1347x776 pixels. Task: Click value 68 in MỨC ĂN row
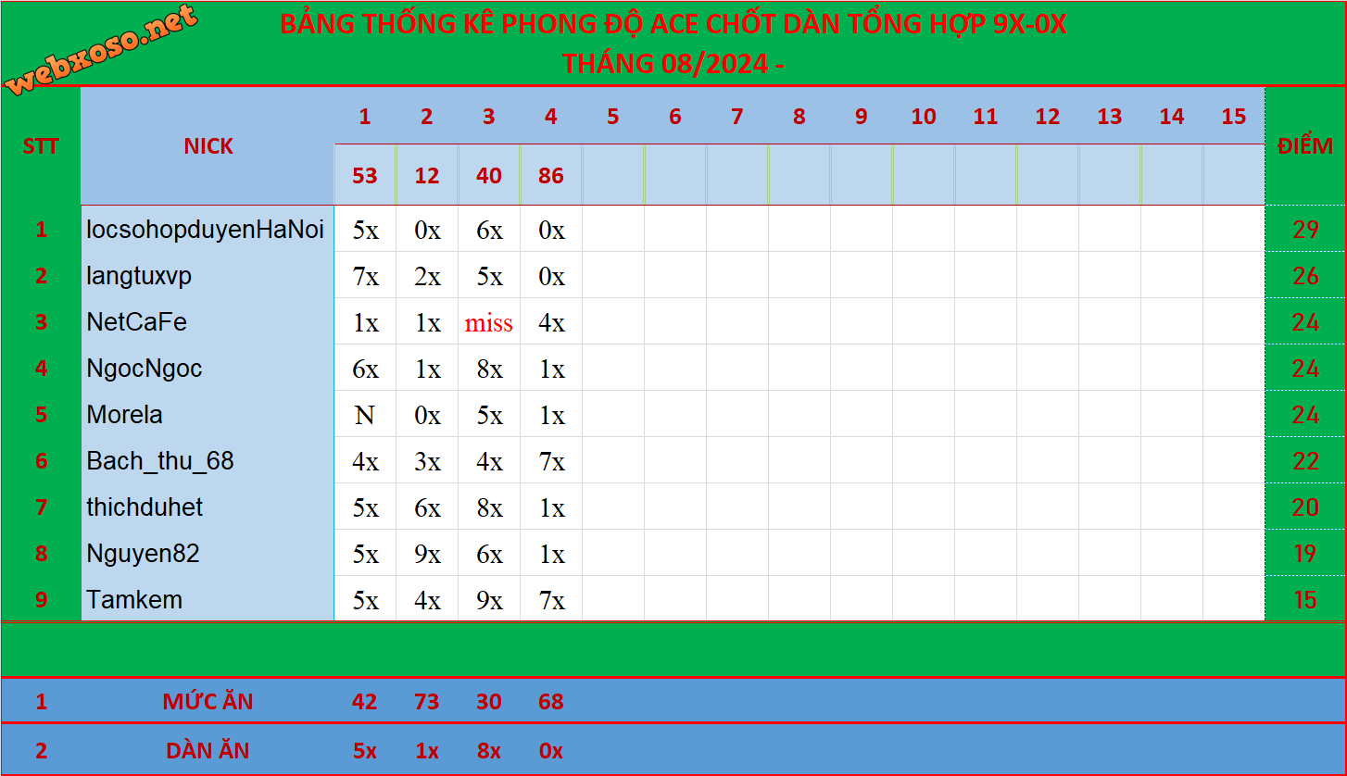pos(551,702)
